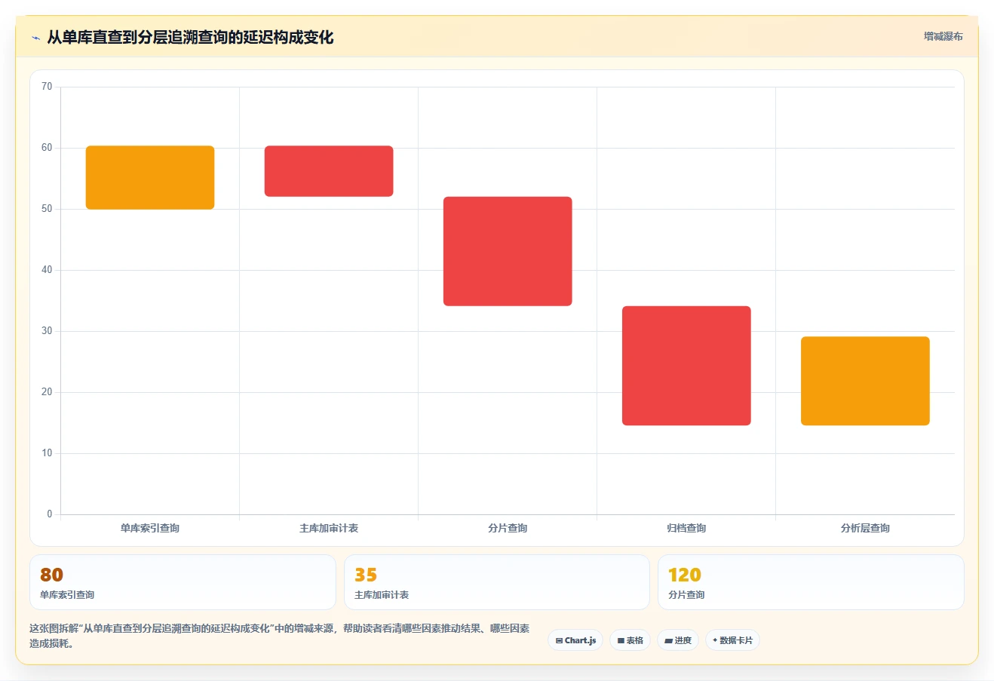Click y-axis value 20
994x681 pixels.
pos(47,392)
